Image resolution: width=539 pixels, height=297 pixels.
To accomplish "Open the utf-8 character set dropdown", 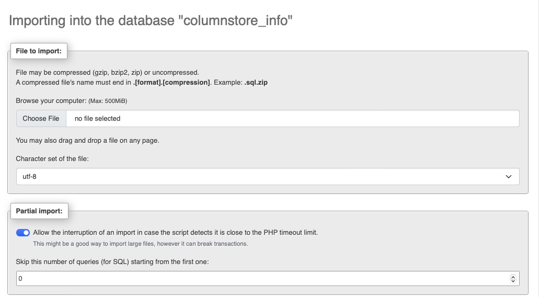I will (261, 177).
